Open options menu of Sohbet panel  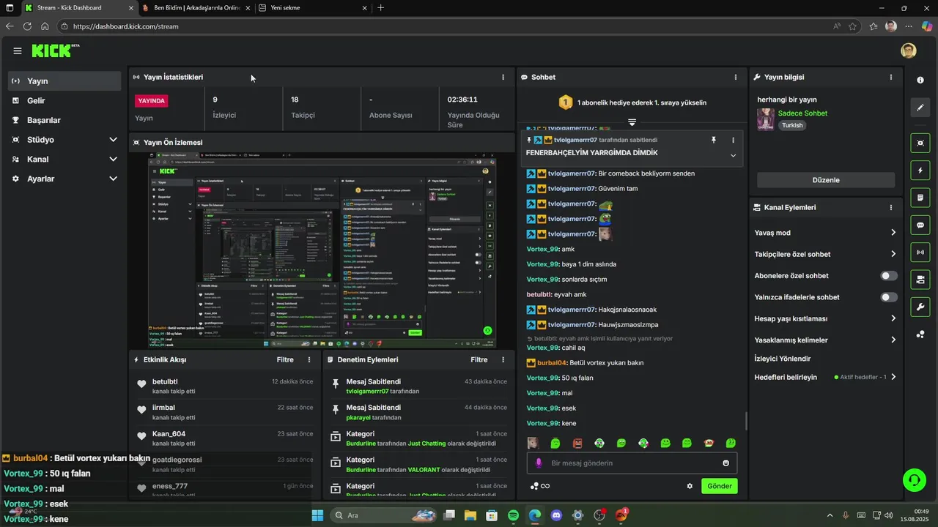[x=736, y=77]
